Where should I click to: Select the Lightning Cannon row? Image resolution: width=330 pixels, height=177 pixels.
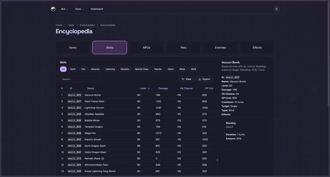click(x=137, y=108)
